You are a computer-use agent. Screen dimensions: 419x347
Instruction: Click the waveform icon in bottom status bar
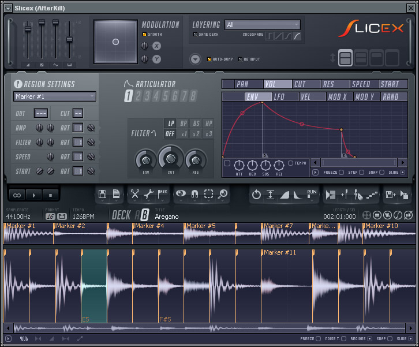[x=24, y=339]
